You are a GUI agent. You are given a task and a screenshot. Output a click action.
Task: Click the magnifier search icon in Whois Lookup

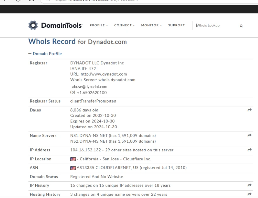point(241,26)
